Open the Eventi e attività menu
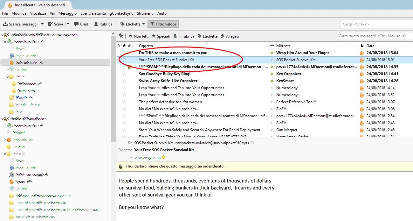This screenshot has width=413, height=221. (x=93, y=13)
